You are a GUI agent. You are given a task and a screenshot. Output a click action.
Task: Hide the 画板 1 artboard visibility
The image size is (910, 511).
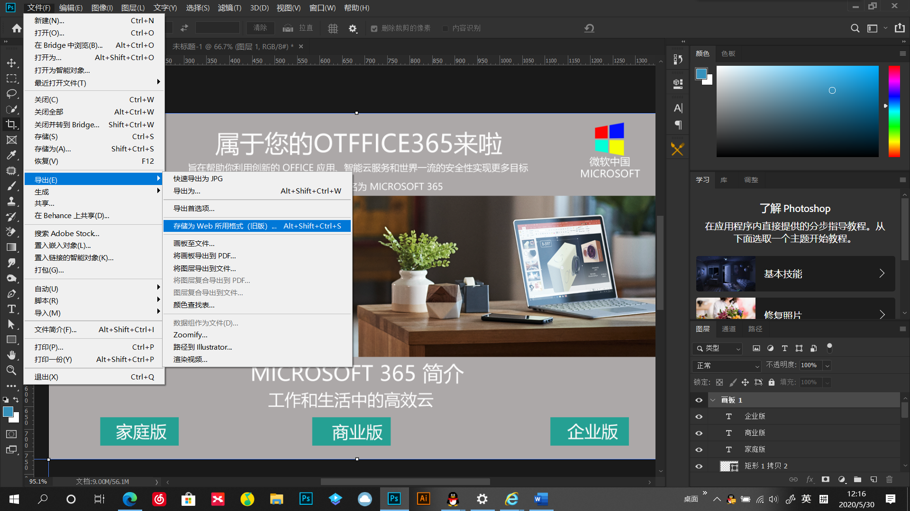click(699, 400)
